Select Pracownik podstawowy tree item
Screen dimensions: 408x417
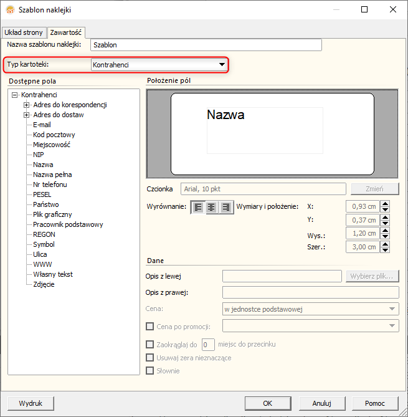point(68,224)
